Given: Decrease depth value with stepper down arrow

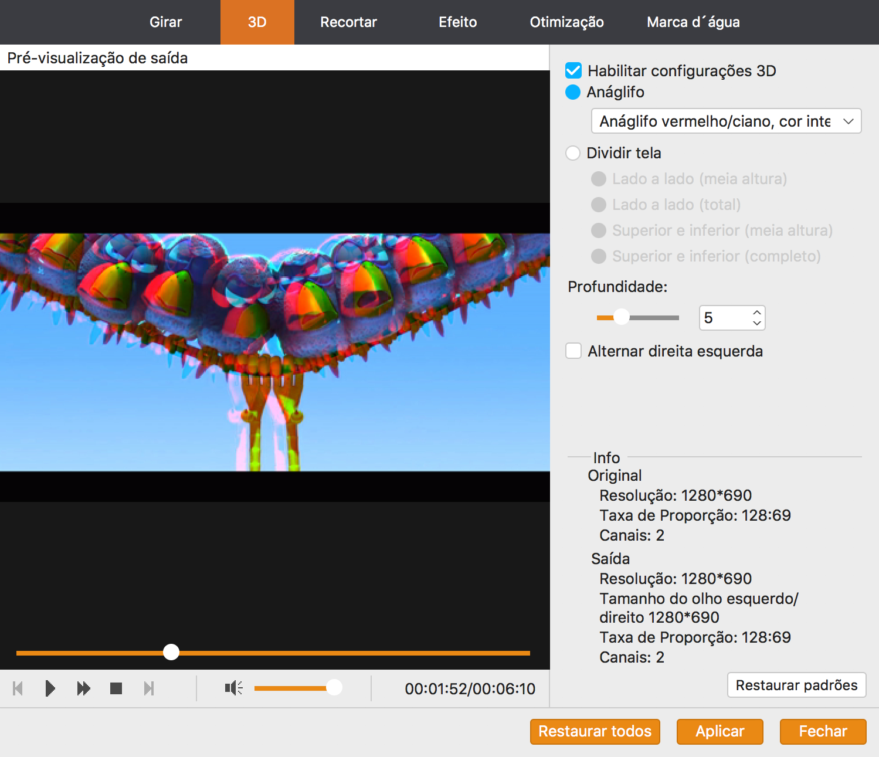Looking at the screenshot, I should [x=757, y=323].
